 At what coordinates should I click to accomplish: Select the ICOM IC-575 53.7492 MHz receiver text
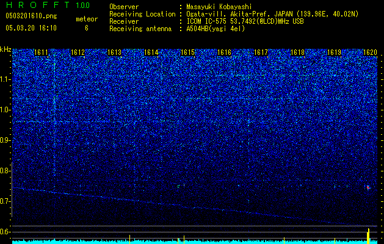click(x=245, y=21)
